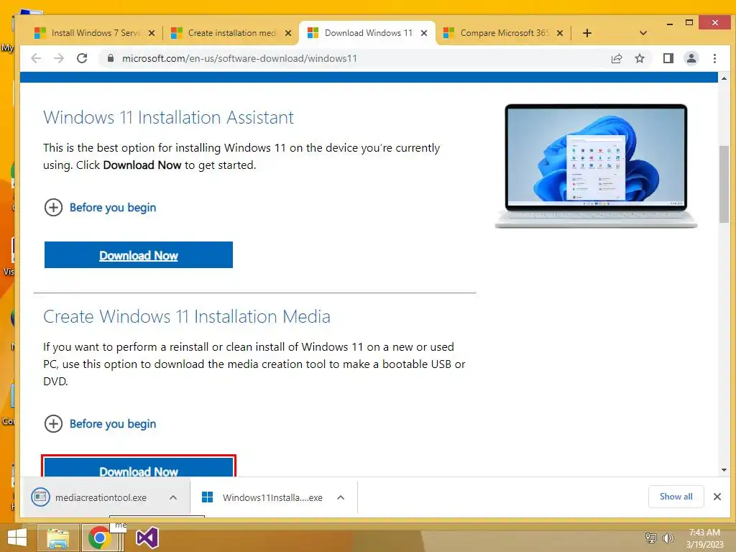Screen dimensions: 736x552
Task: Close the downloads bar
Action: [717, 497]
